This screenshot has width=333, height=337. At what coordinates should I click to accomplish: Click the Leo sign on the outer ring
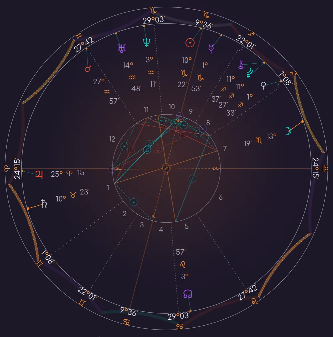[255, 301]
